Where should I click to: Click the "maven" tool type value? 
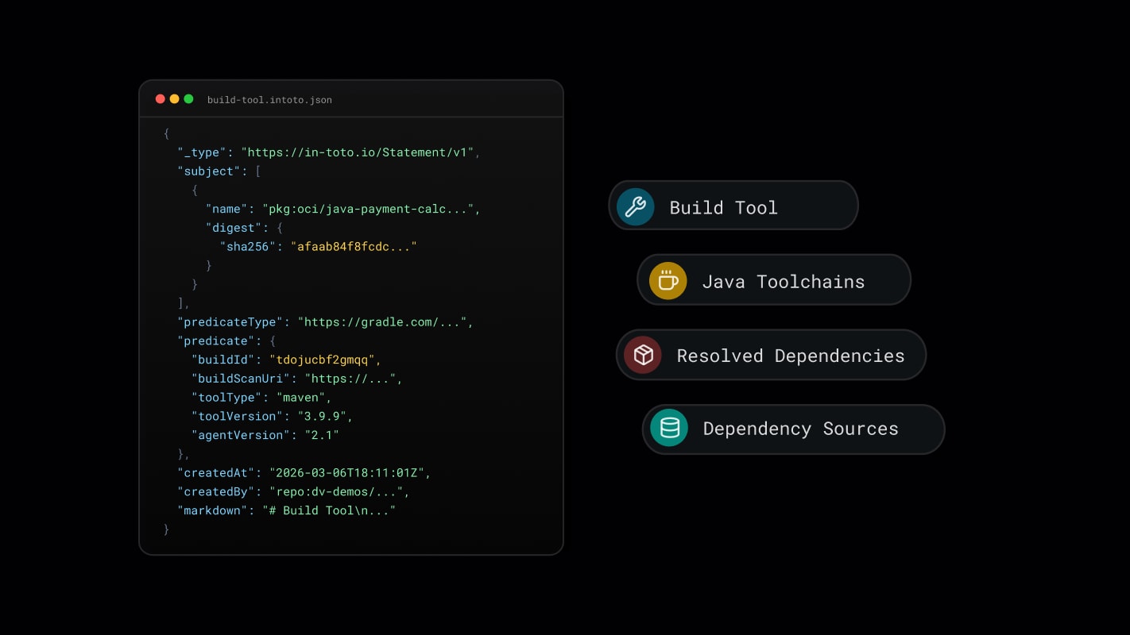[x=300, y=398]
